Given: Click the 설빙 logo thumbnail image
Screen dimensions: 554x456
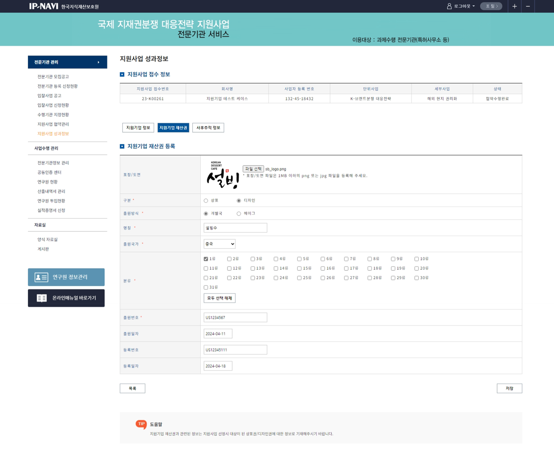Looking at the screenshot, I should pos(222,175).
